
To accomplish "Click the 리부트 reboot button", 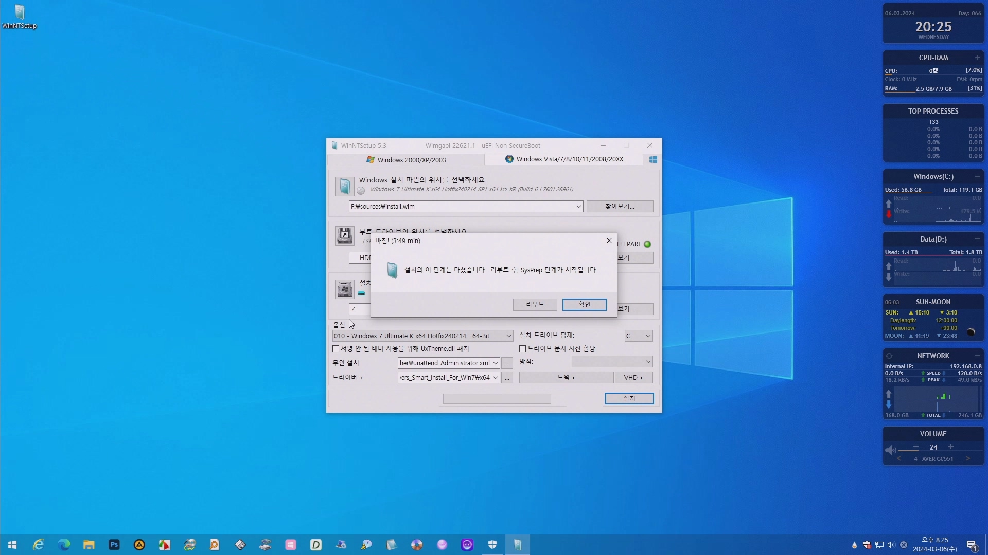I will click(x=535, y=305).
